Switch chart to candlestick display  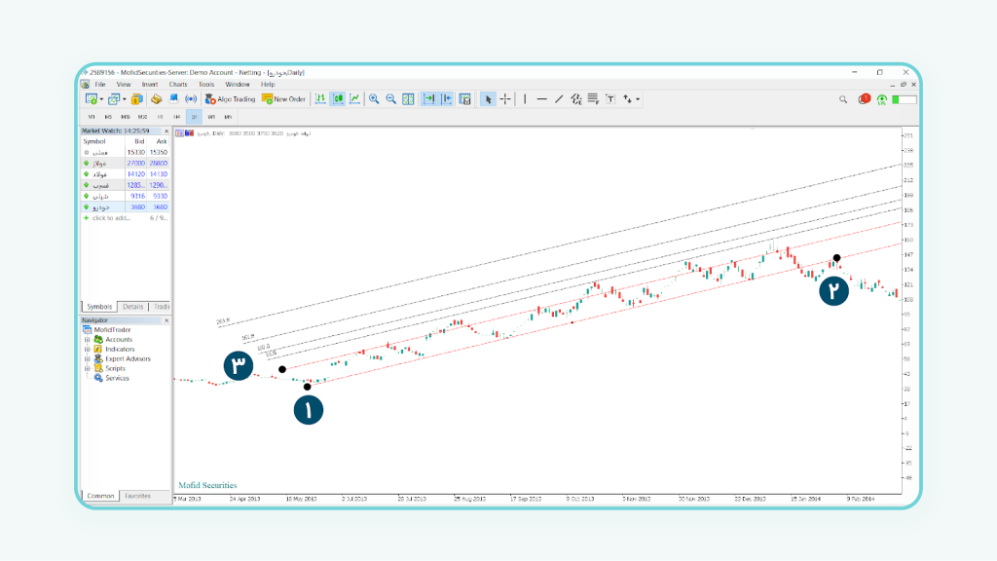coord(338,99)
